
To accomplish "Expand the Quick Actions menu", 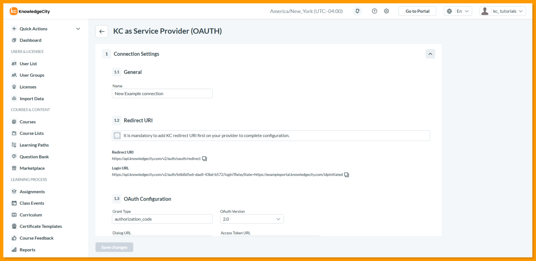I will (46, 29).
